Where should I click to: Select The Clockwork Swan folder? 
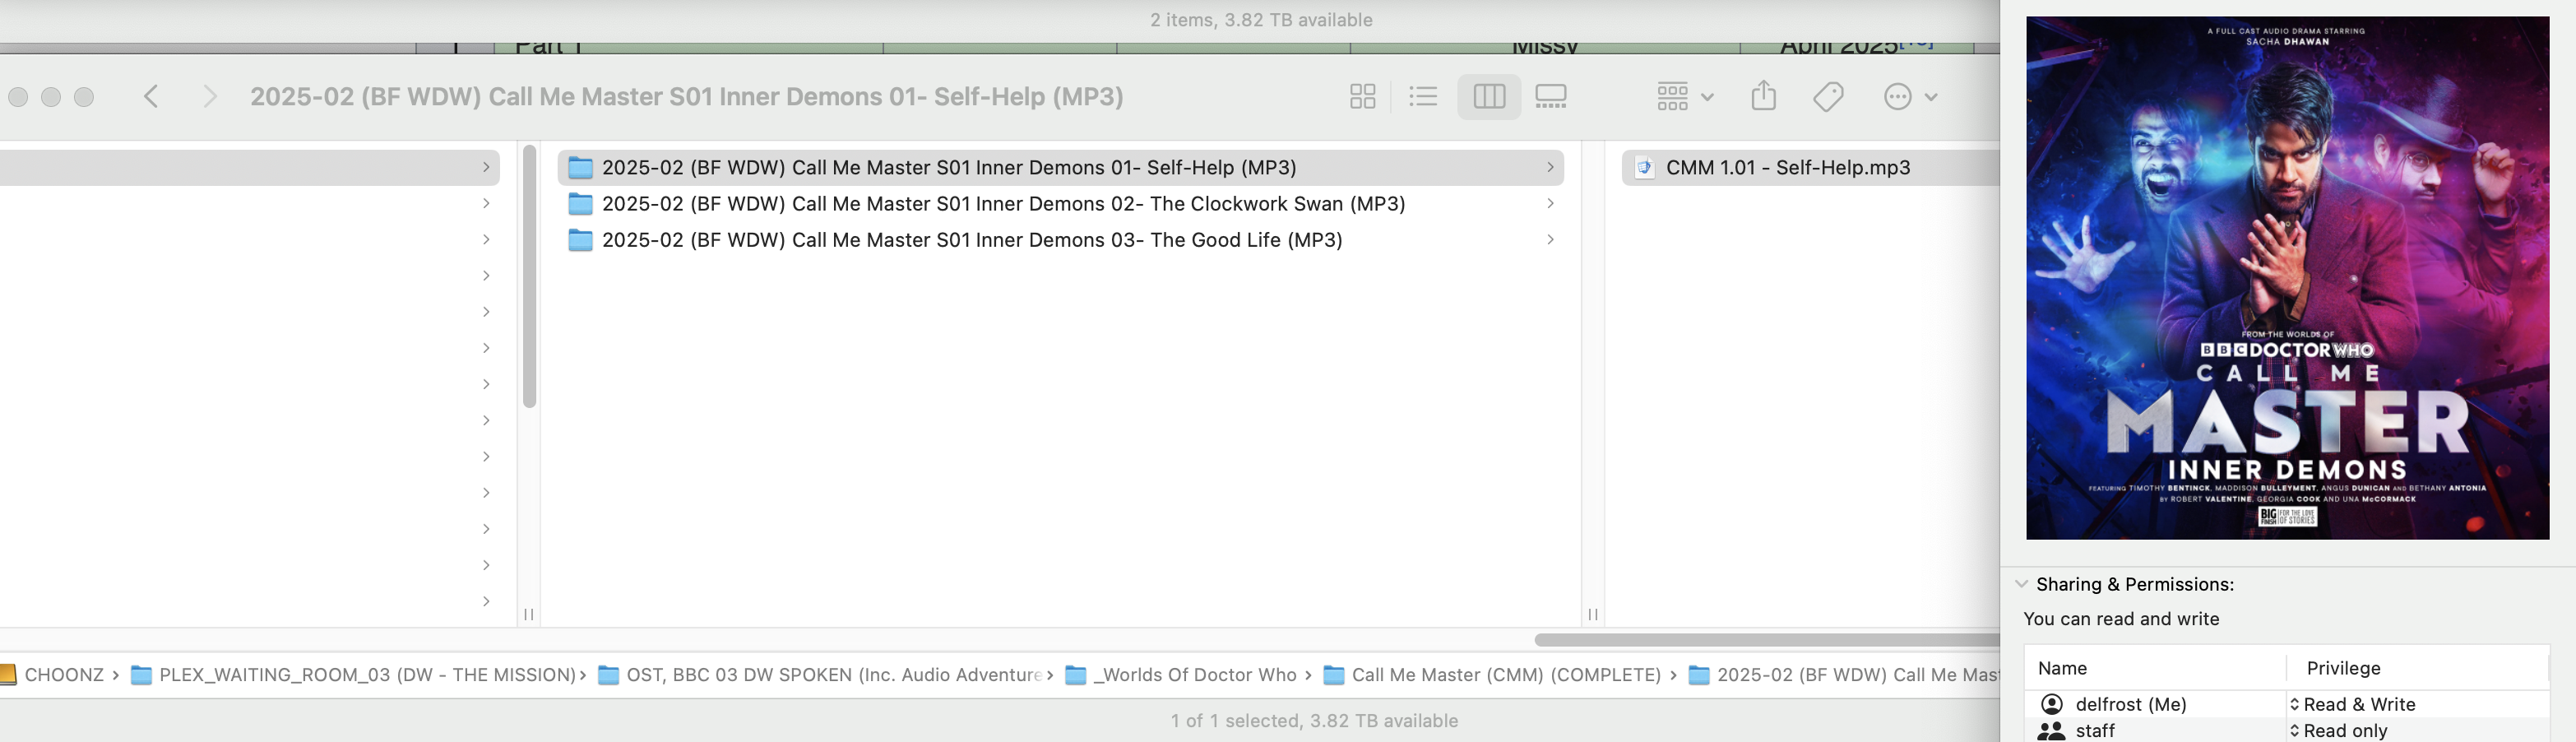pyautogui.click(x=1002, y=204)
